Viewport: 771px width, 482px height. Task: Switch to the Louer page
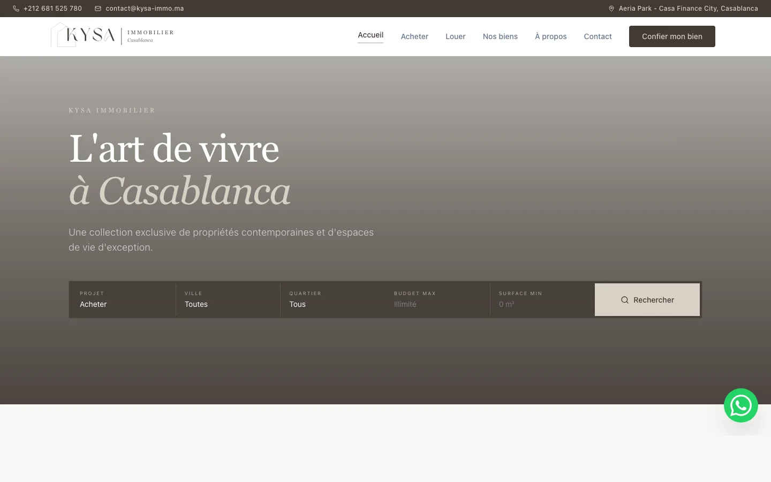(x=455, y=36)
